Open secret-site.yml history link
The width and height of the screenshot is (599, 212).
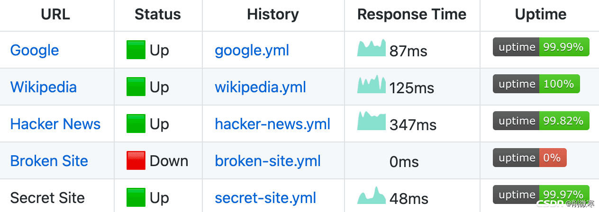click(265, 198)
